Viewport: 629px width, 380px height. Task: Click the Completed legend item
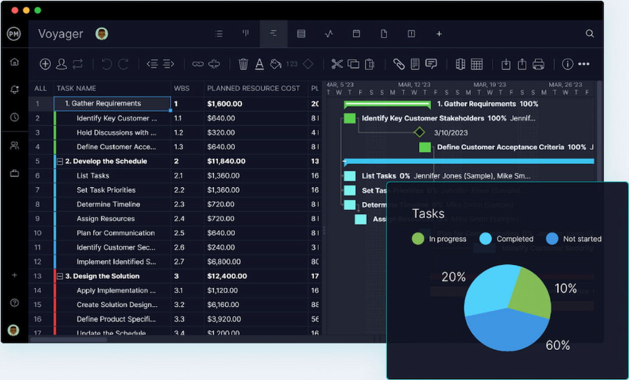coord(506,239)
